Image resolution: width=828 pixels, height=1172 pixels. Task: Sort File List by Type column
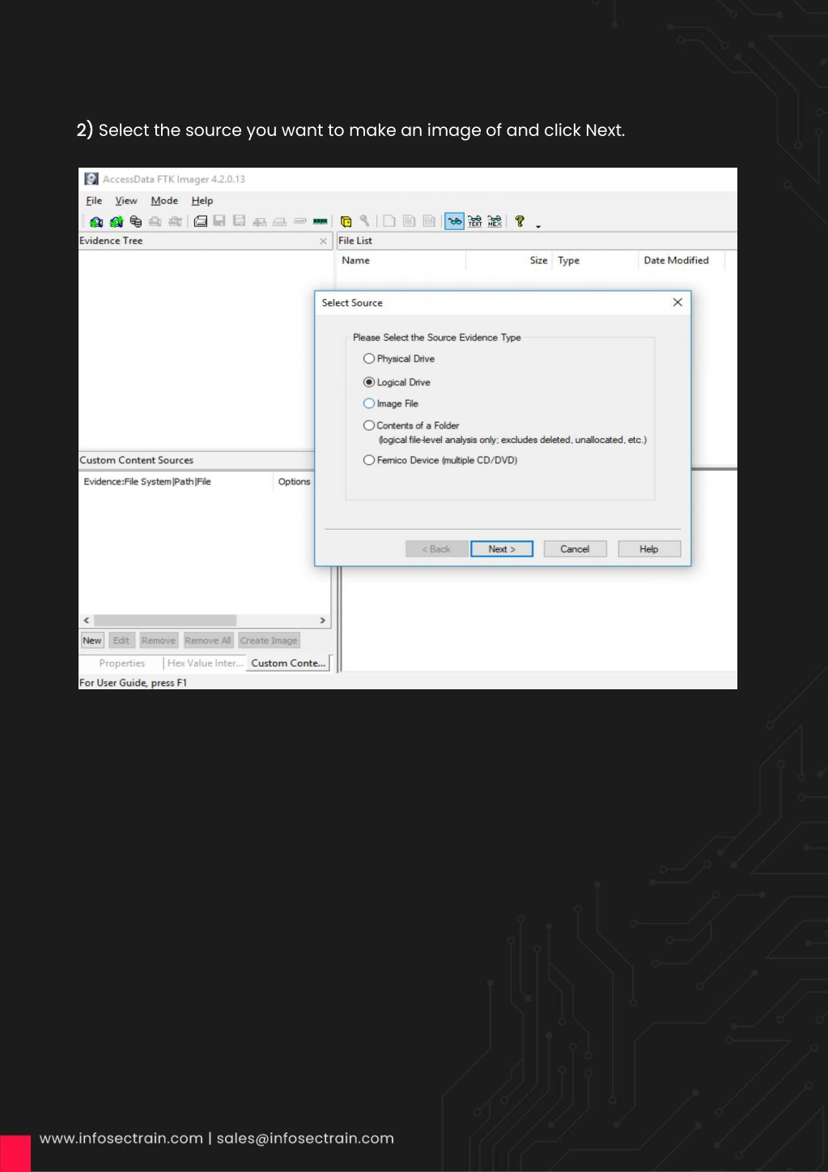pos(596,261)
